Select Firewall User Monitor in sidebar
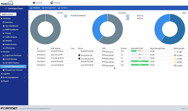 (14, 70)
